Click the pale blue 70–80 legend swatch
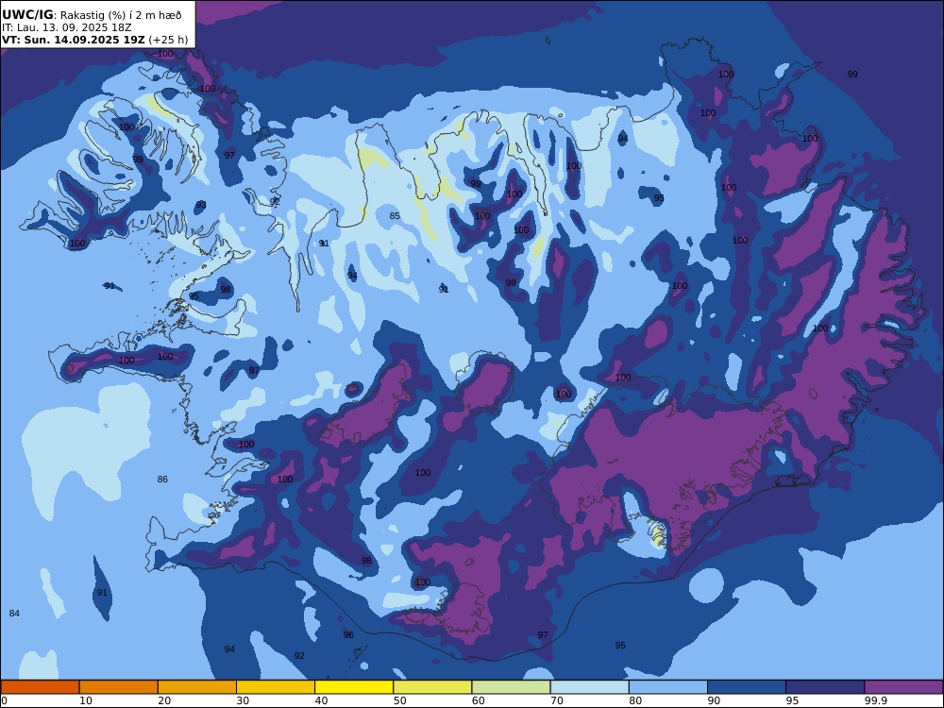The width and height of the screenshot is (944, 708). point(590,687)
